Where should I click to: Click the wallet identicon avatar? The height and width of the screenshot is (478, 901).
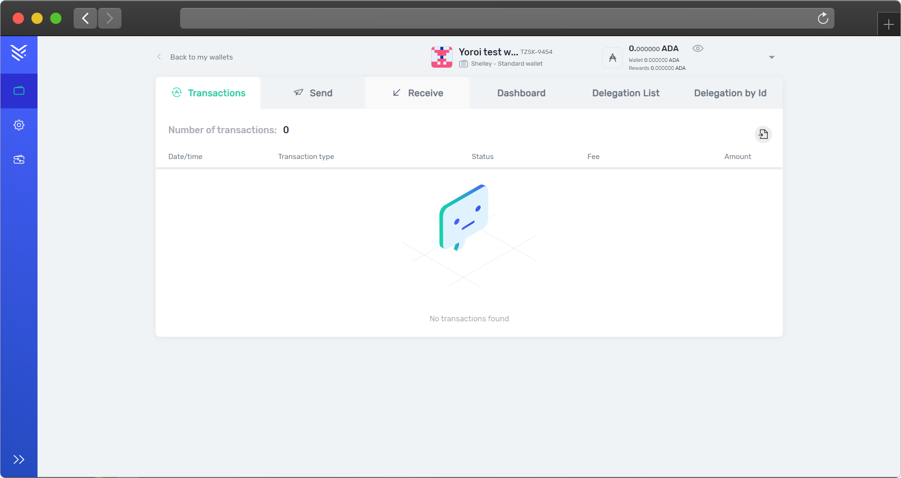pos(442,57)
